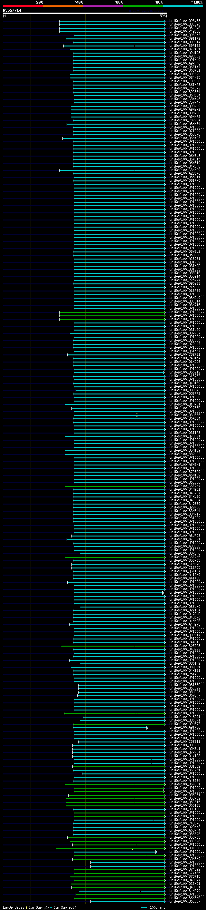Select hit UniRef100_Q93VB8

tap(185, 21)
